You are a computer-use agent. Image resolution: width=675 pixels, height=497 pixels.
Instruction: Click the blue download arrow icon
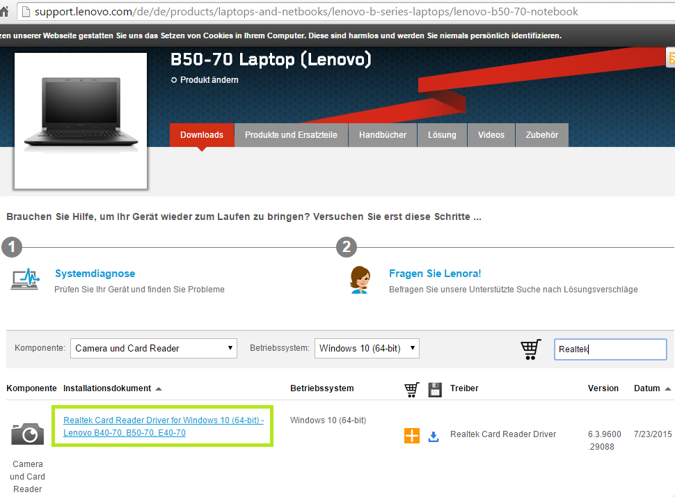point(434,436)
